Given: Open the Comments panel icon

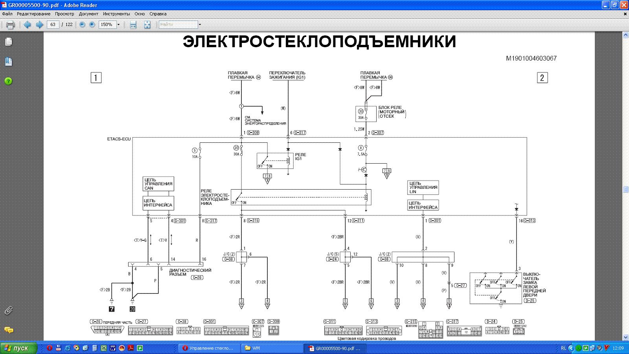Looking at the screenshot, I should click(8, 330).
